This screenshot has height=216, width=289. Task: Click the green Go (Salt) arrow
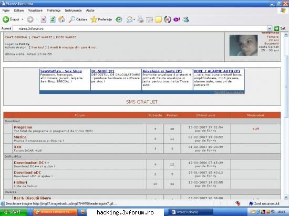coord(276,28)
